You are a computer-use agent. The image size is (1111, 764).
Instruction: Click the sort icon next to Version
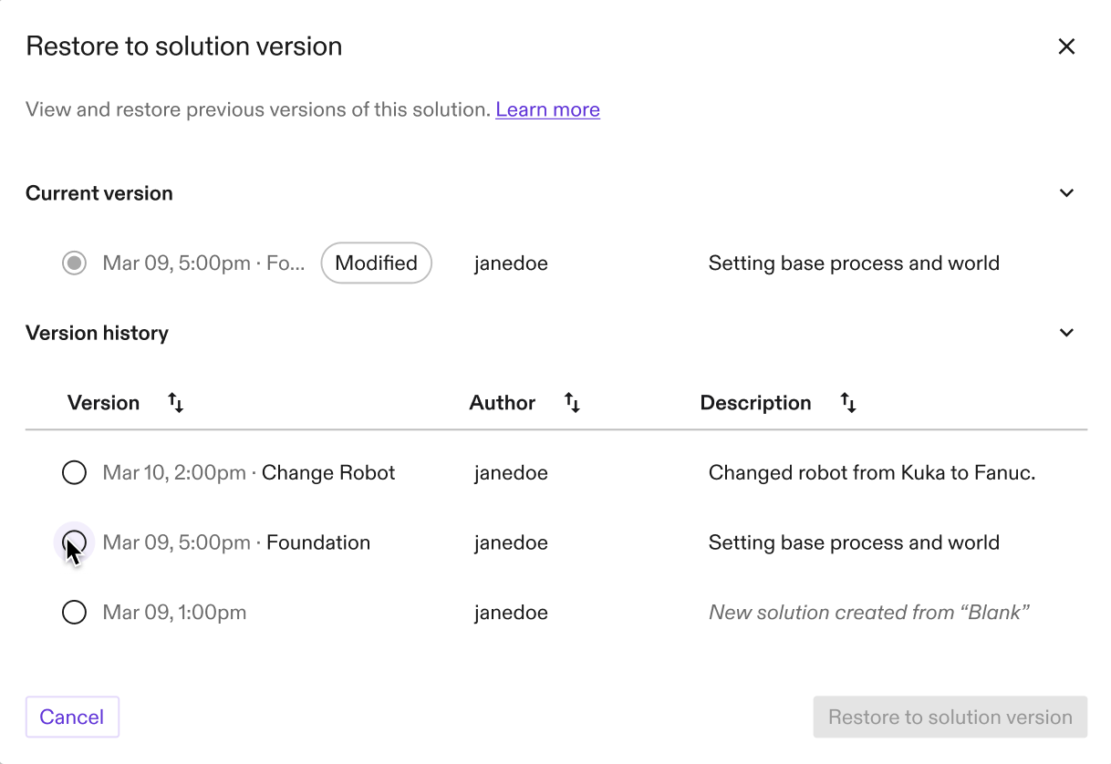pos(174,402)
